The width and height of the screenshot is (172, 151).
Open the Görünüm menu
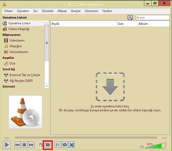(91, 11)
